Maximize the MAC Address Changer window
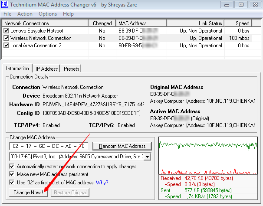 click(x=241, y=5)
